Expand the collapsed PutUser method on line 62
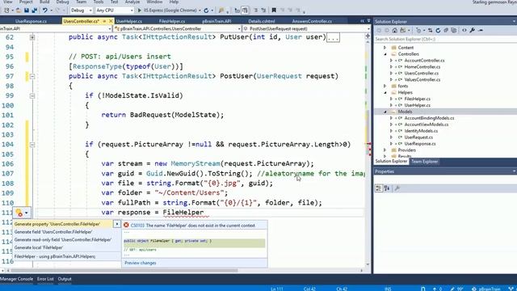The width and height of the screenshot is (517, 291). [x=32, y=37]
